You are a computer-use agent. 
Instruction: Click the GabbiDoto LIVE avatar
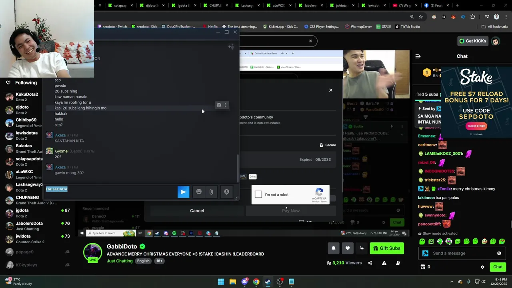(92, 252)
